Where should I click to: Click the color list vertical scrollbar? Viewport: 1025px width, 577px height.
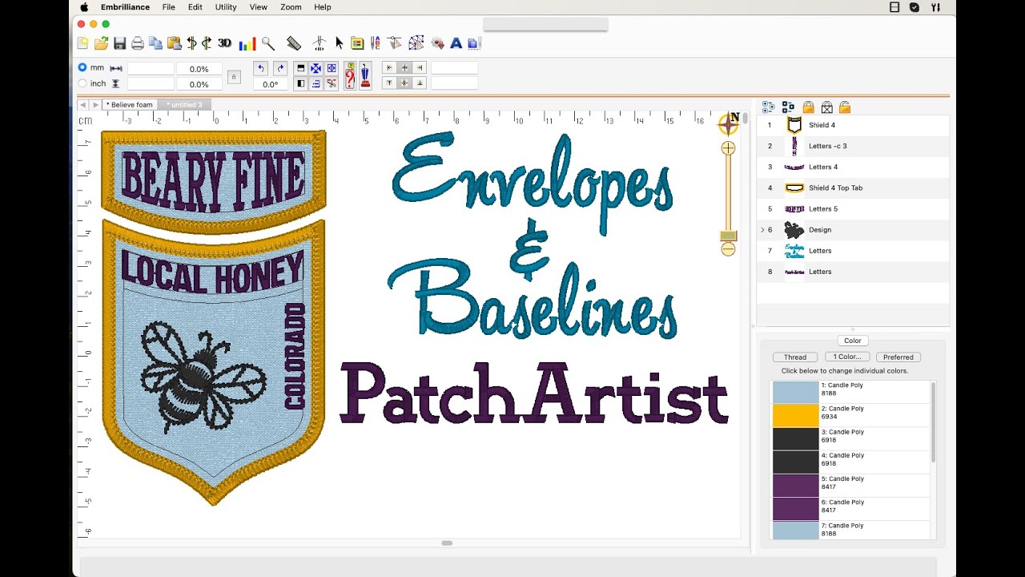point(933,422)
